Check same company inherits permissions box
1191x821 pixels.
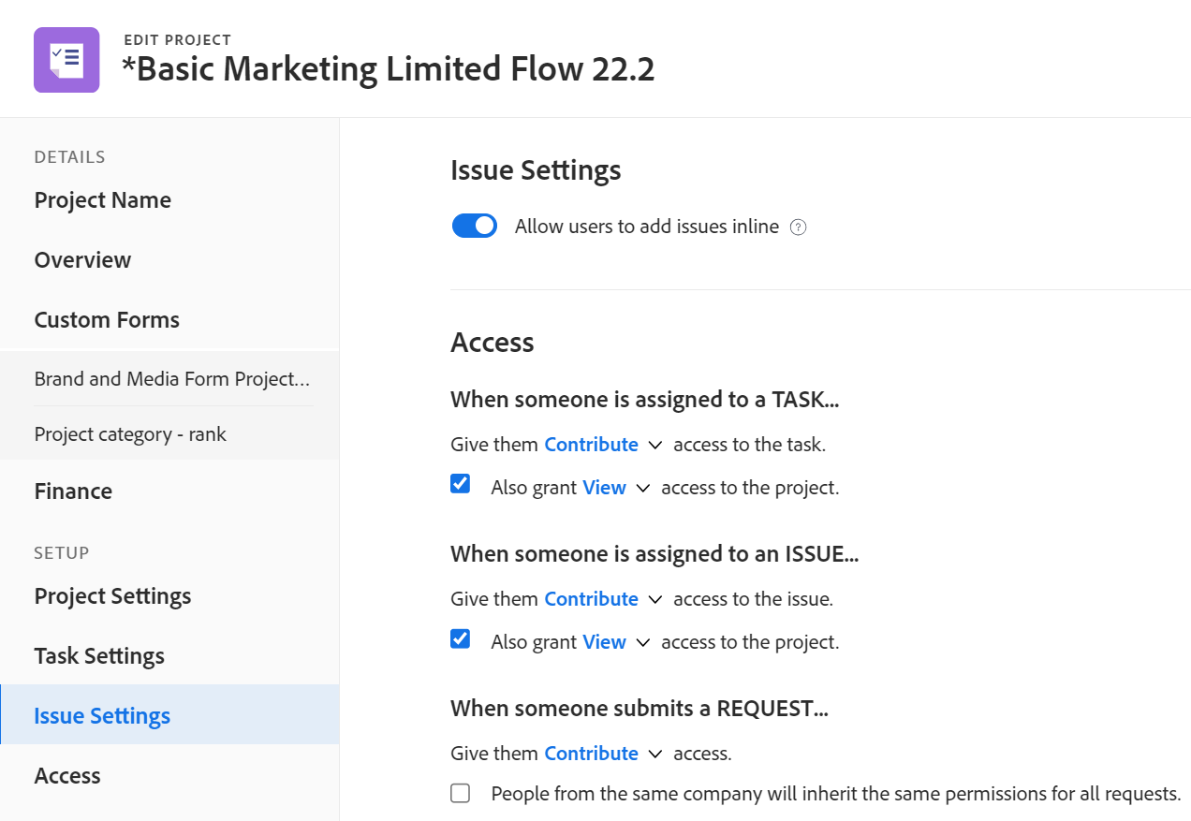pyautogui.click(x=460, y=794)
